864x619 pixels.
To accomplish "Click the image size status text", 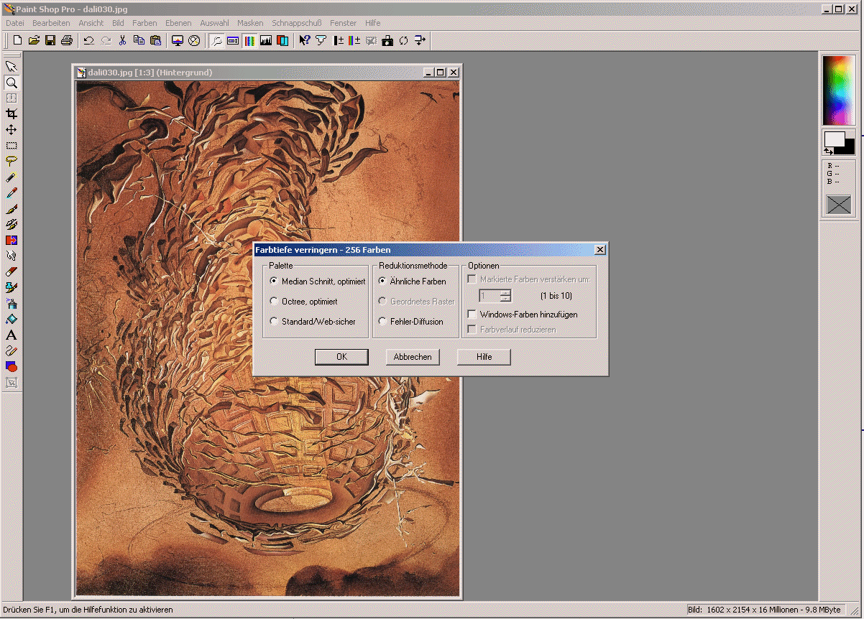I will click(764, 610).
